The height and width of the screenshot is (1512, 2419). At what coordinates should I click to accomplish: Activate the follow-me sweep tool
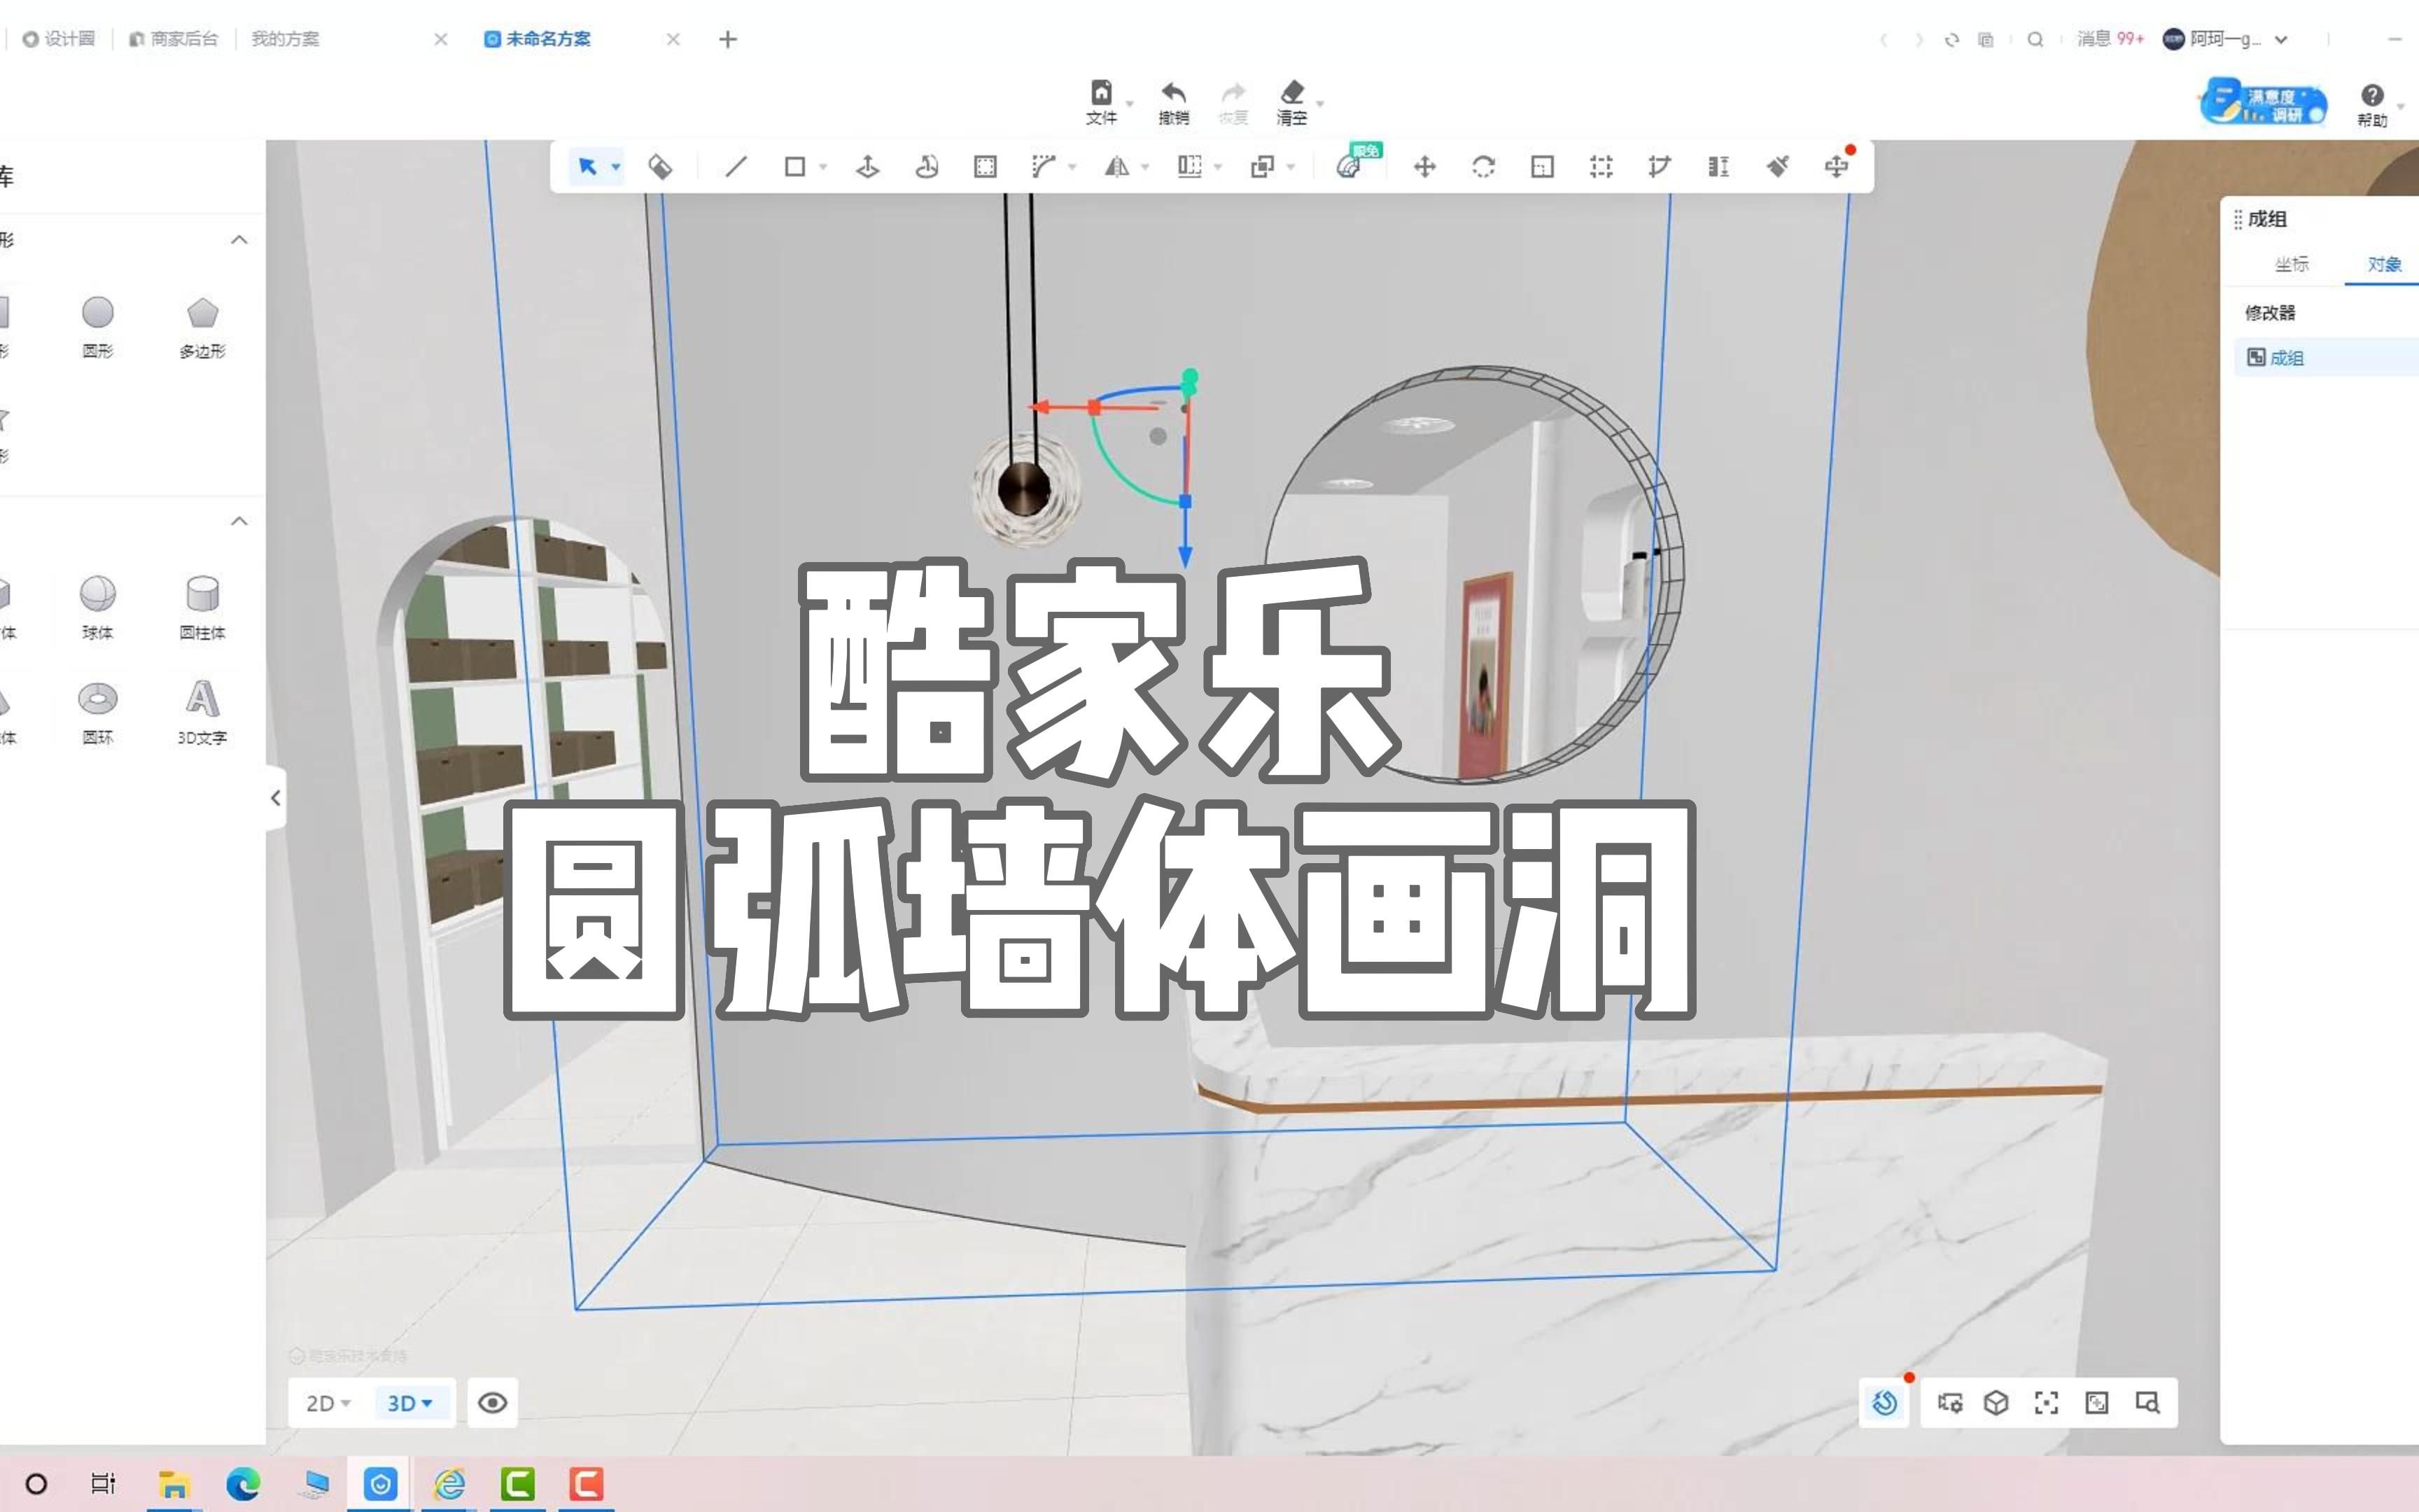[927, 166]
